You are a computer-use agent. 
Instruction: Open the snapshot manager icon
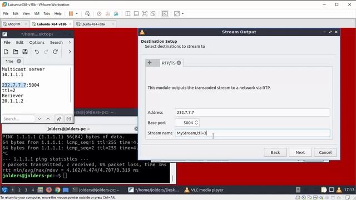coord(116,13)
